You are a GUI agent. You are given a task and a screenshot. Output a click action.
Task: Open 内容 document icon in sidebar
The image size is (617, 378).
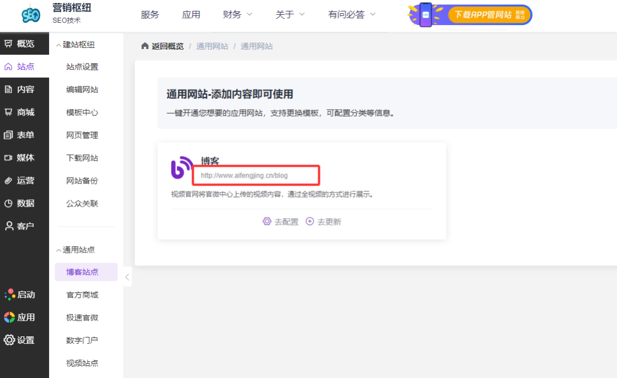(8, 89)
